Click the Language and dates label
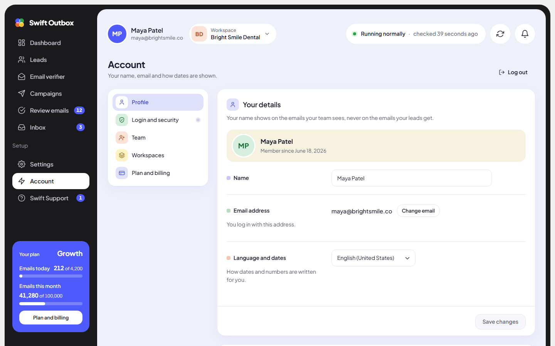The height and width of the screenshot is (346, 555). pyautogui.click(x=260, y=258)
